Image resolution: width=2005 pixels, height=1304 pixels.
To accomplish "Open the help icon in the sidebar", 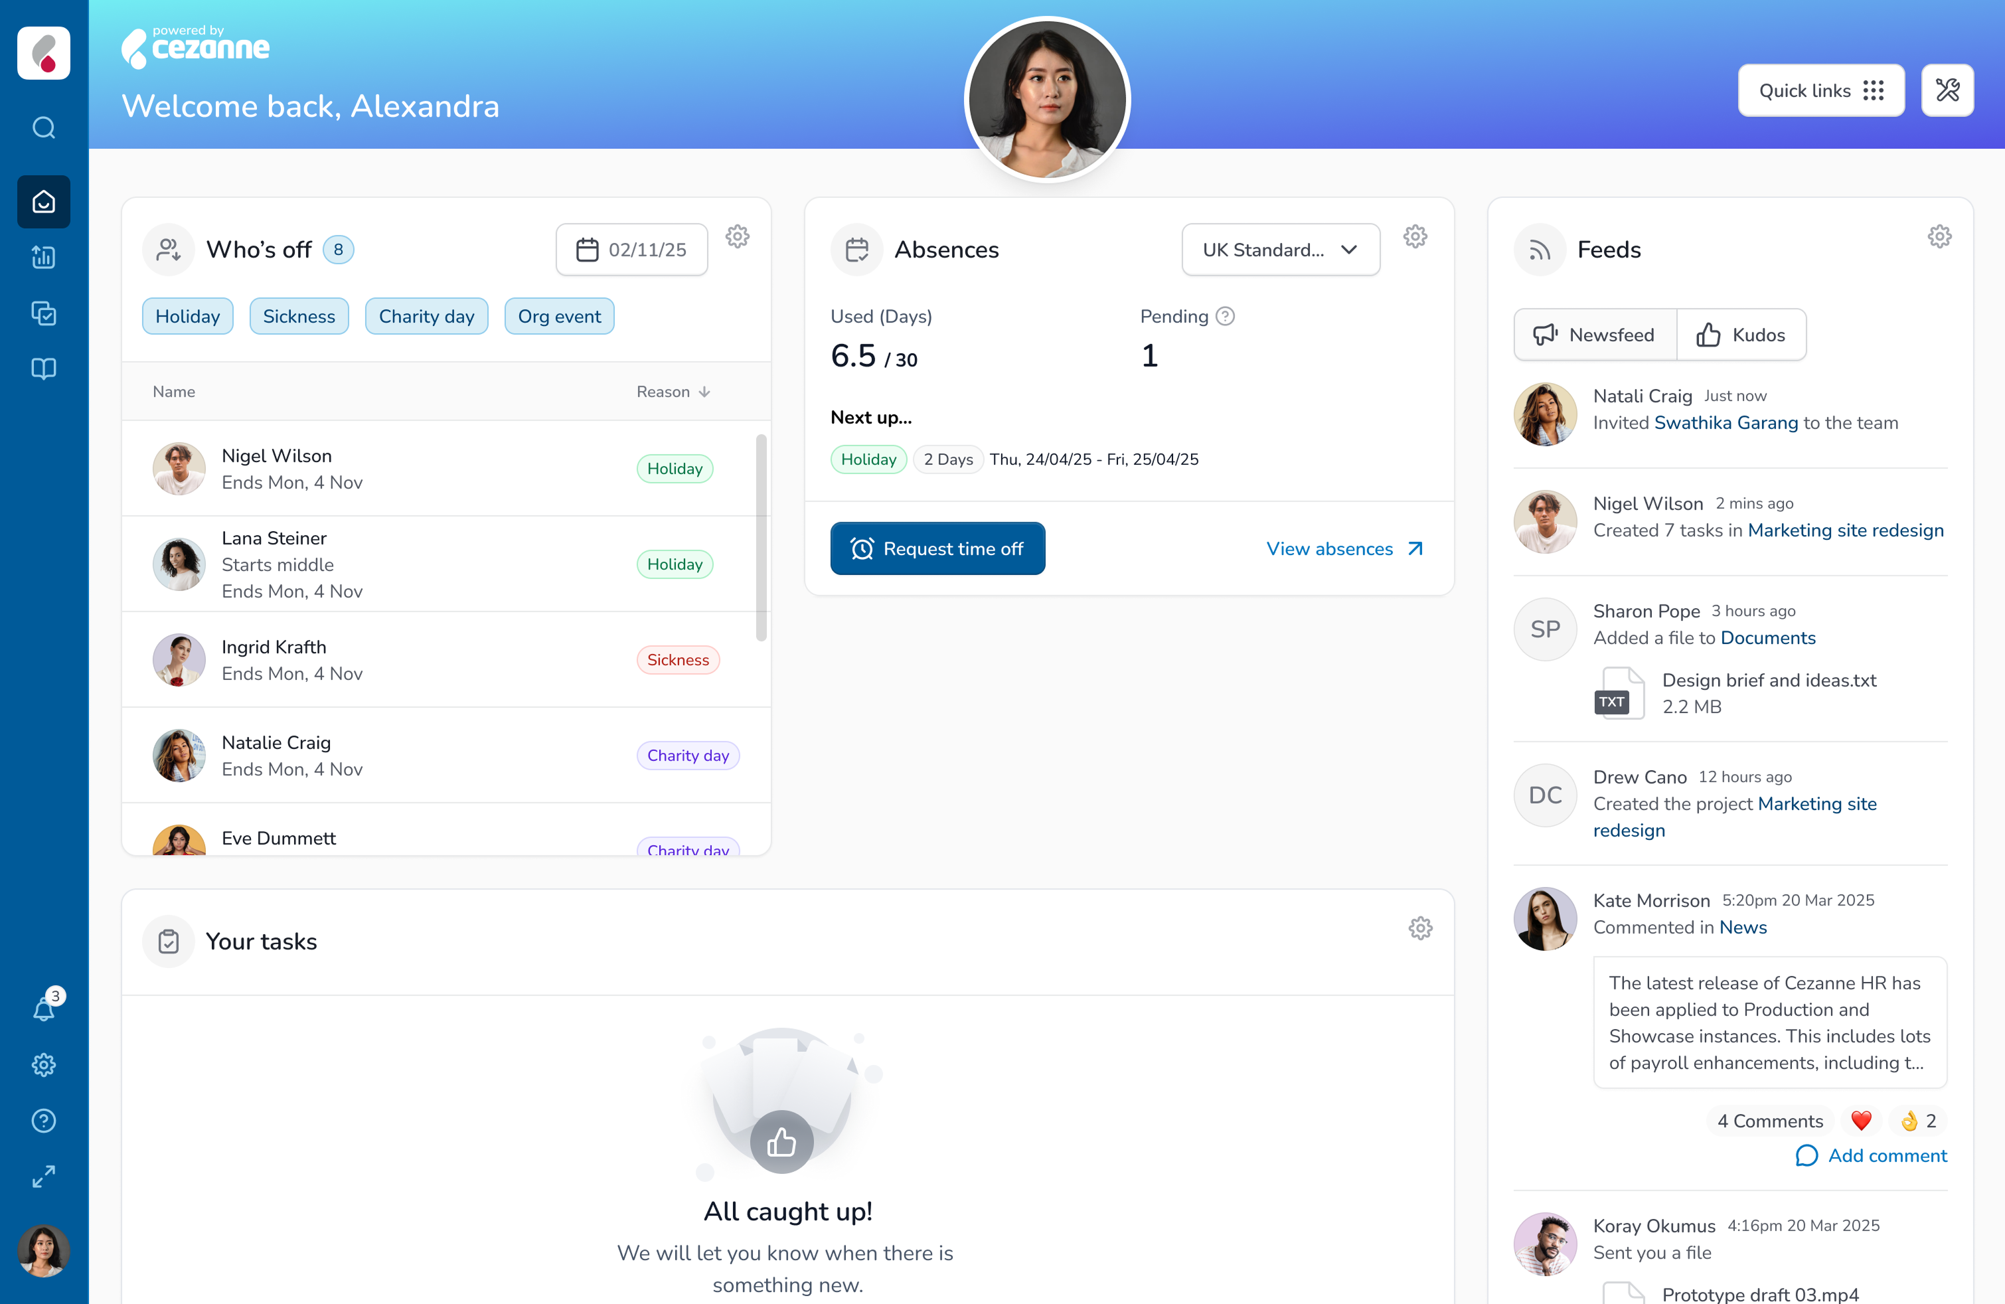I will point(43,1120).
